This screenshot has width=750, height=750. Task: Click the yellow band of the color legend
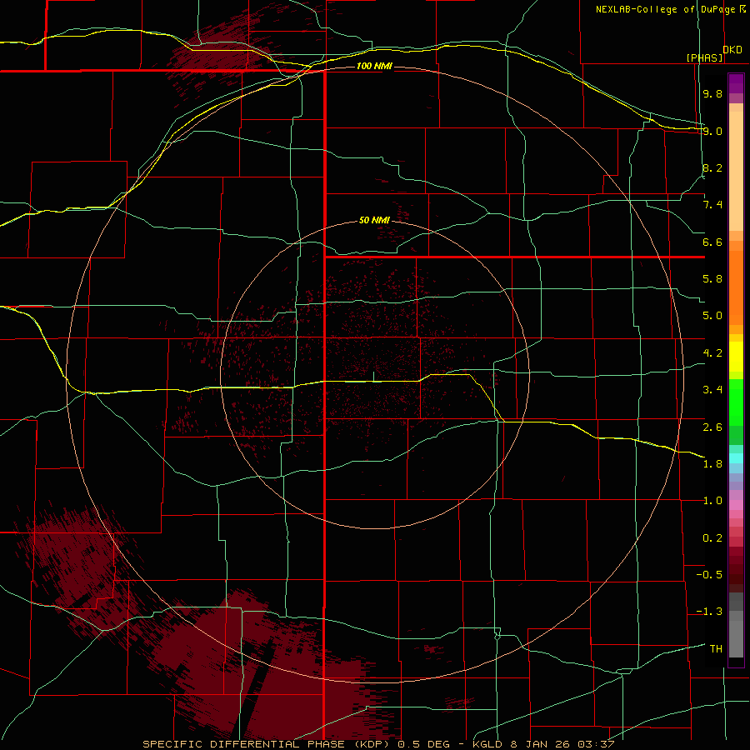click(x=736, y=357)
